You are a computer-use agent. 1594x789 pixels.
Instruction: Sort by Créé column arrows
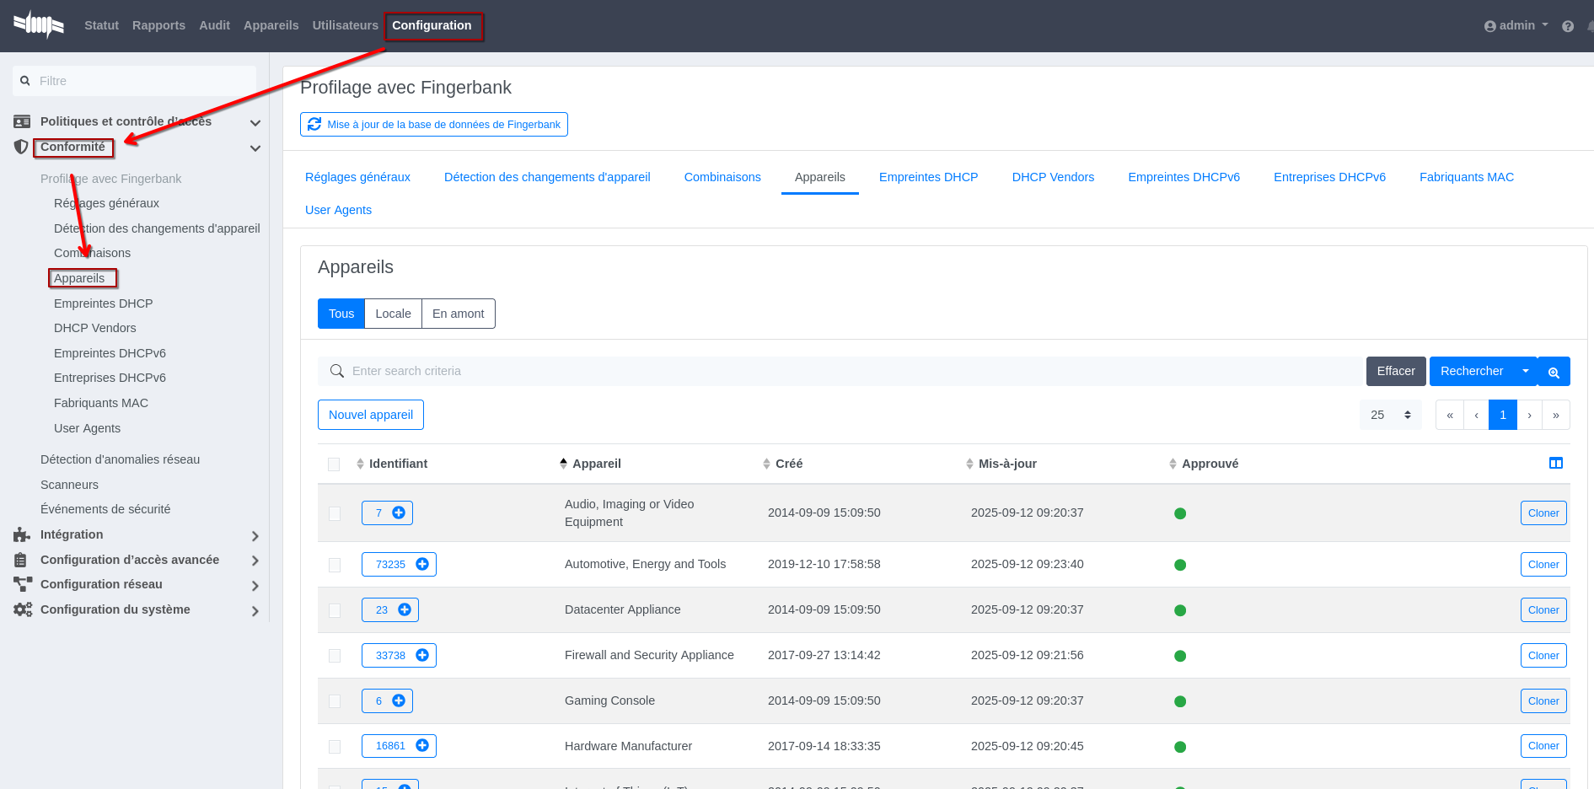point(766,464)
